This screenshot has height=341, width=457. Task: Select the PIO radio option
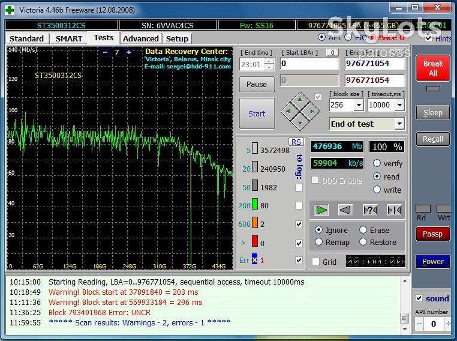click(x=348, y=37)
